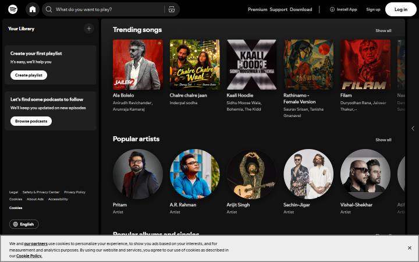Click the Saurav Srisan artist name

pyautogui.click(x=296, y=109)
